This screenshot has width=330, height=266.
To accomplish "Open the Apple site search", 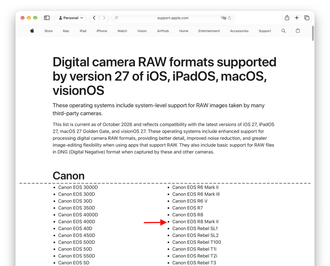I will [283, 31].
